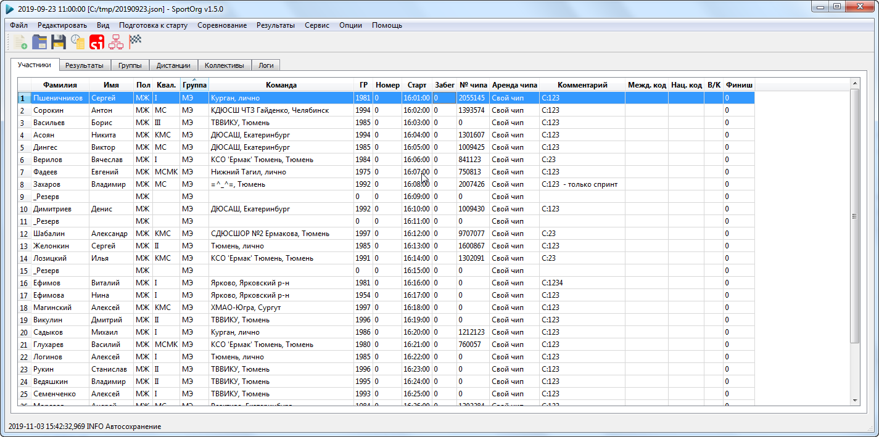Sort by the Группа column header
Viewport: 879px width, 437px height.
click(x=194, y=85)
